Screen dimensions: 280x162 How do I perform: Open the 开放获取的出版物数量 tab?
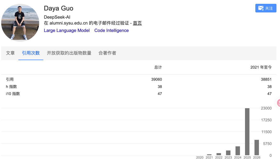69,53
